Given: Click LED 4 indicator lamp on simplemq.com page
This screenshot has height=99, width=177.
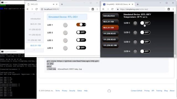Looking at the screenshot, I should (135, 51).
